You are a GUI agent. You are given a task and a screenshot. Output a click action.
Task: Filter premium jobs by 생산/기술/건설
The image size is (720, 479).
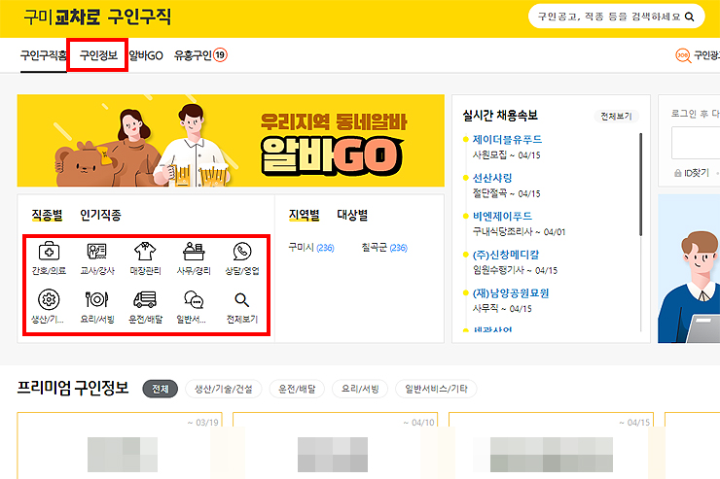224,390
